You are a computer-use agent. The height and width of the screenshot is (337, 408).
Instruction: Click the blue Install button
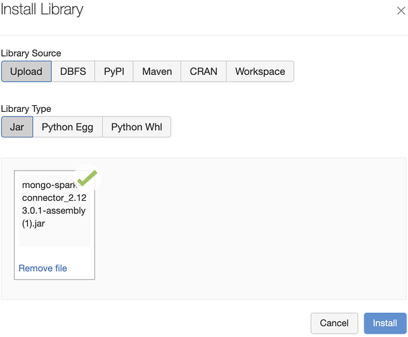point(385,323)
